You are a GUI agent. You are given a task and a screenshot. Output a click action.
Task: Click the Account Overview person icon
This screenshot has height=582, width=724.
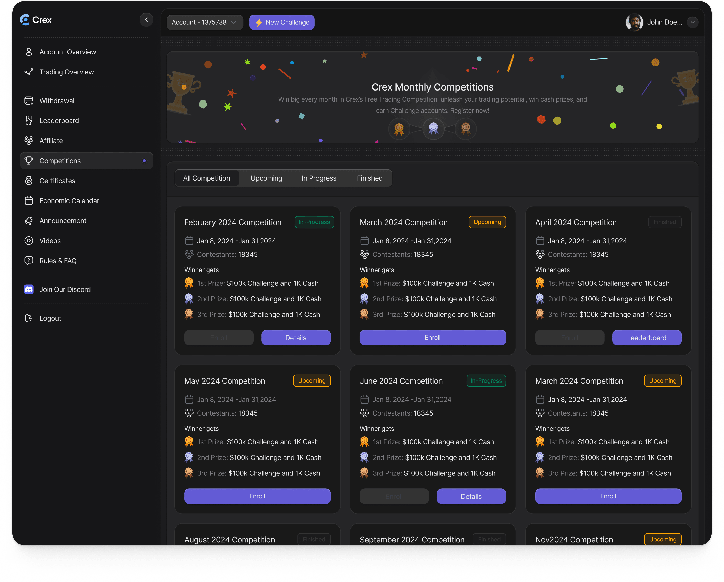pyautogui.click(x=29, y=52)
